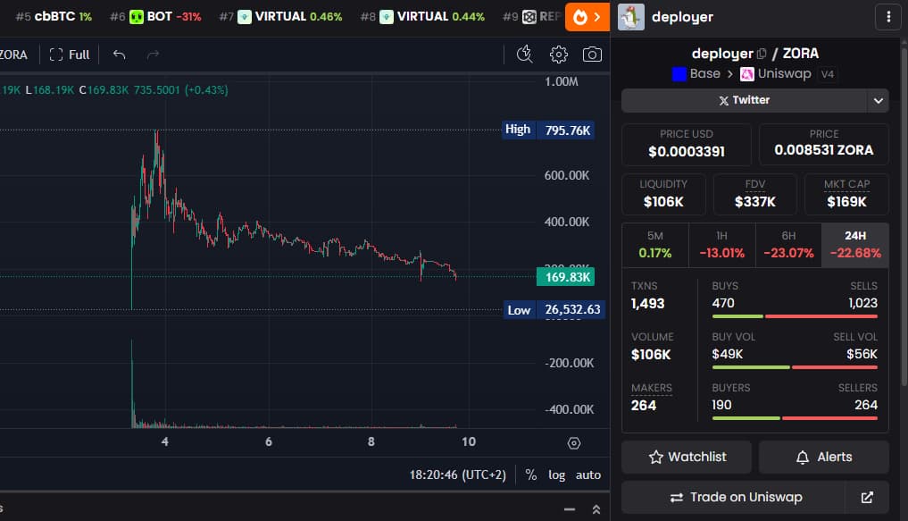Open Uniswap trade in external window icon

[x=867, y=497]
